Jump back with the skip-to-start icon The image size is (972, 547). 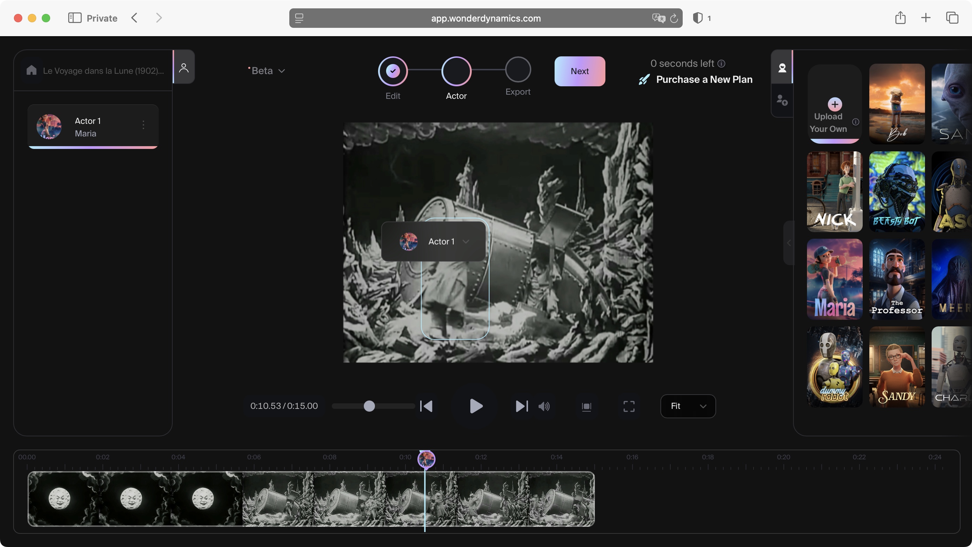tap(426, 406)
